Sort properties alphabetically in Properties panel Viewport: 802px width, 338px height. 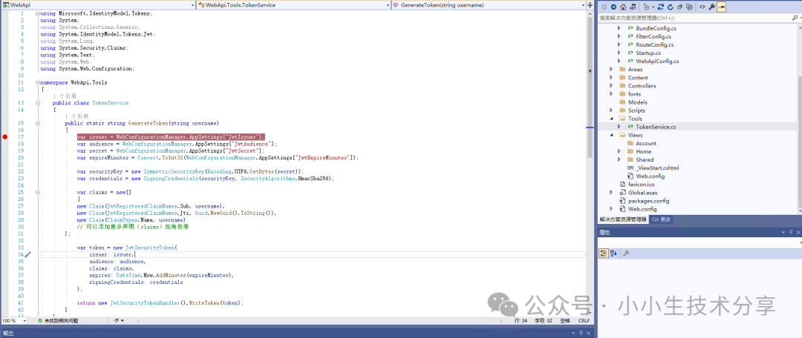click(614, 253)
